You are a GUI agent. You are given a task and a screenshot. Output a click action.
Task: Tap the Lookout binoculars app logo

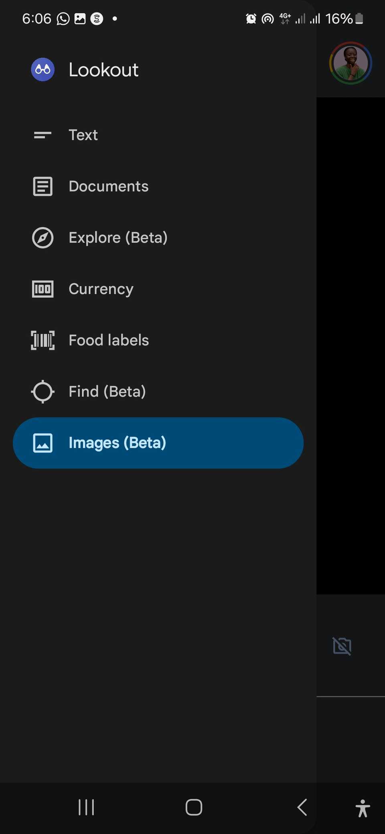43,69
